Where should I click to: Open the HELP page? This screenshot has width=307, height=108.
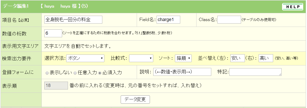[292, 7]
